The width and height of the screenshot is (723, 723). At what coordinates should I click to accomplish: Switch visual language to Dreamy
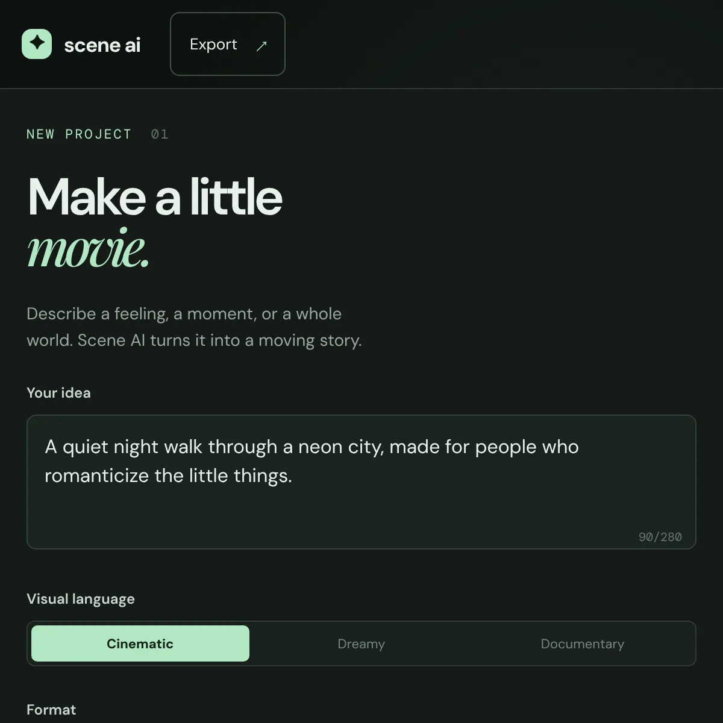[361, 643]
